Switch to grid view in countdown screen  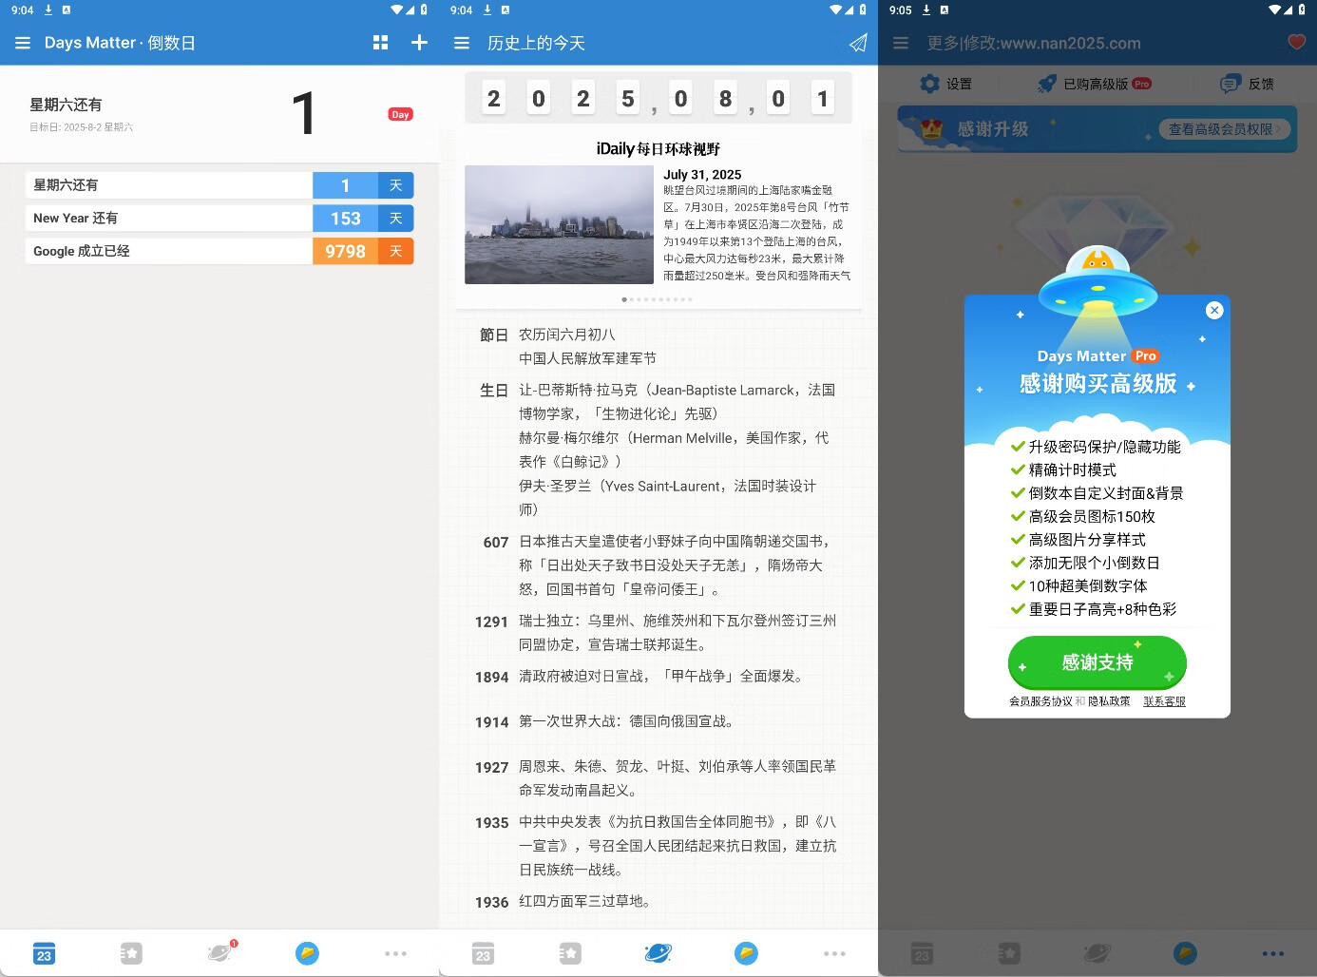[380, 43]
